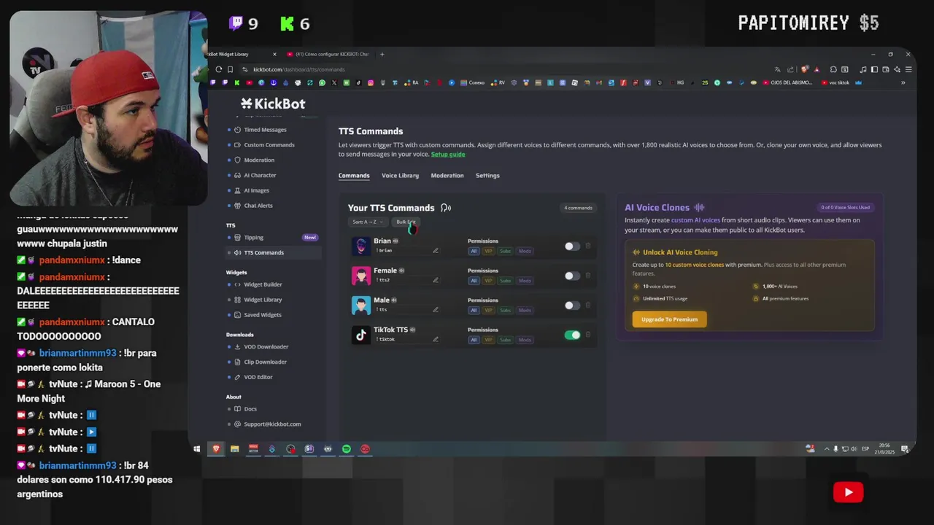Open Tipping in the TTS section

pyautogui.click(x=254, y=238)
